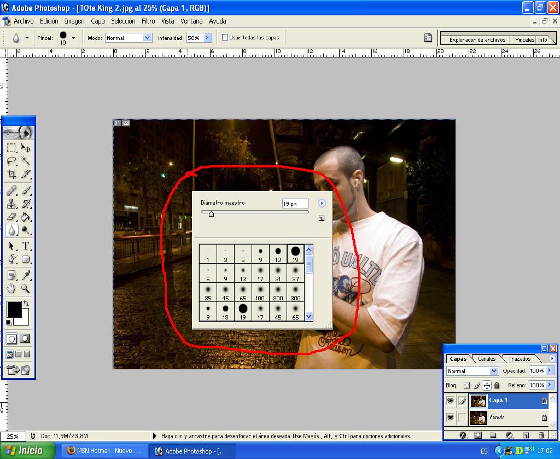Viewport: 560px width, 459px height.
Task: Enable 'Usar todas las capas' checkbox
Action: (225, 38)
